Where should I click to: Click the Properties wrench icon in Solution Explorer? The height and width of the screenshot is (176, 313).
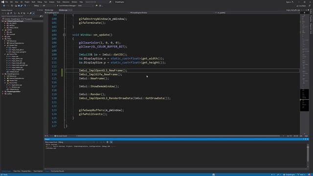tap(31, 13)
